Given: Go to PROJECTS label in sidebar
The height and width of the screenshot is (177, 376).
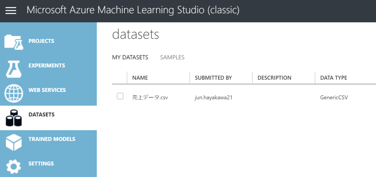Looking at the screenshot, I should pyautogui.click(x=41, y=41).
